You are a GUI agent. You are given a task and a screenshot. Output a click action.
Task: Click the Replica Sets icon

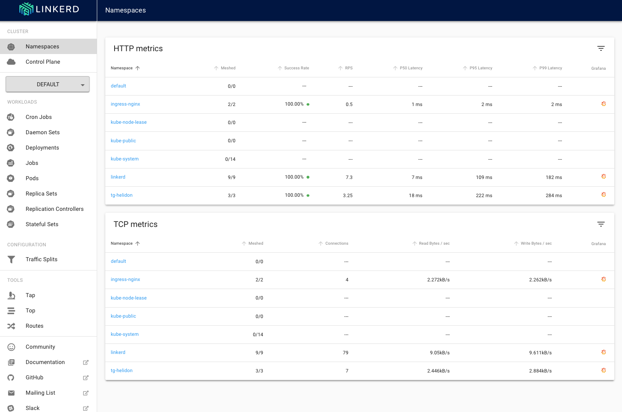point(11,194)
